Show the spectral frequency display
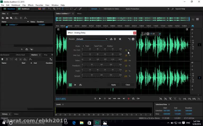The image size is (203, 126). coord(40,9)
